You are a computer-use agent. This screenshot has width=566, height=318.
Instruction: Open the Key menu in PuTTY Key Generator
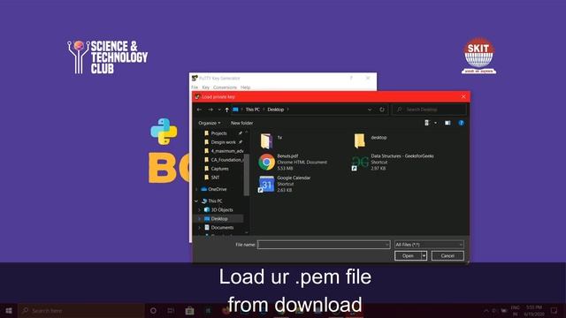(x=206, y=87)
